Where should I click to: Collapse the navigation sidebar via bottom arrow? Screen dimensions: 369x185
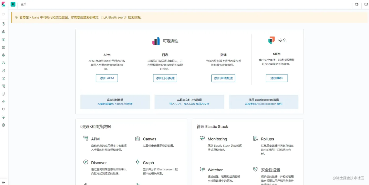click(3, 182)
